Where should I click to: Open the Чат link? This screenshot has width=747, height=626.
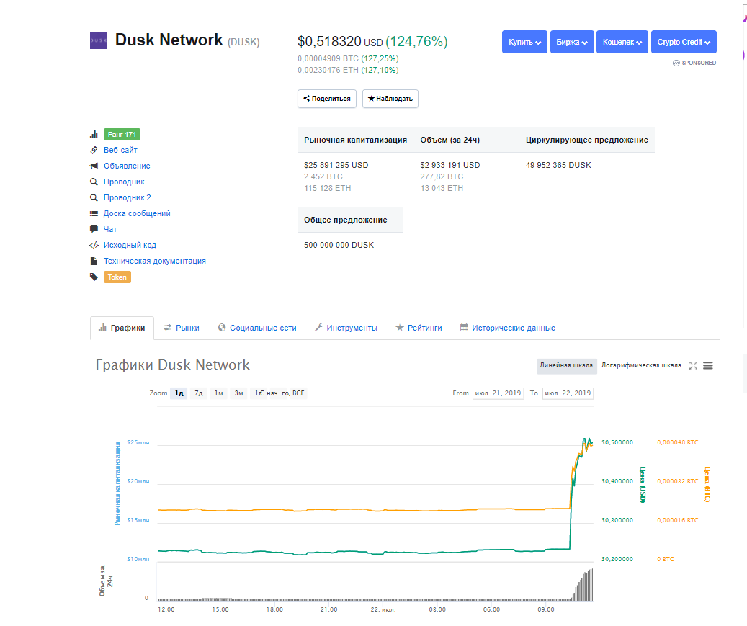(x=110, y=229)
